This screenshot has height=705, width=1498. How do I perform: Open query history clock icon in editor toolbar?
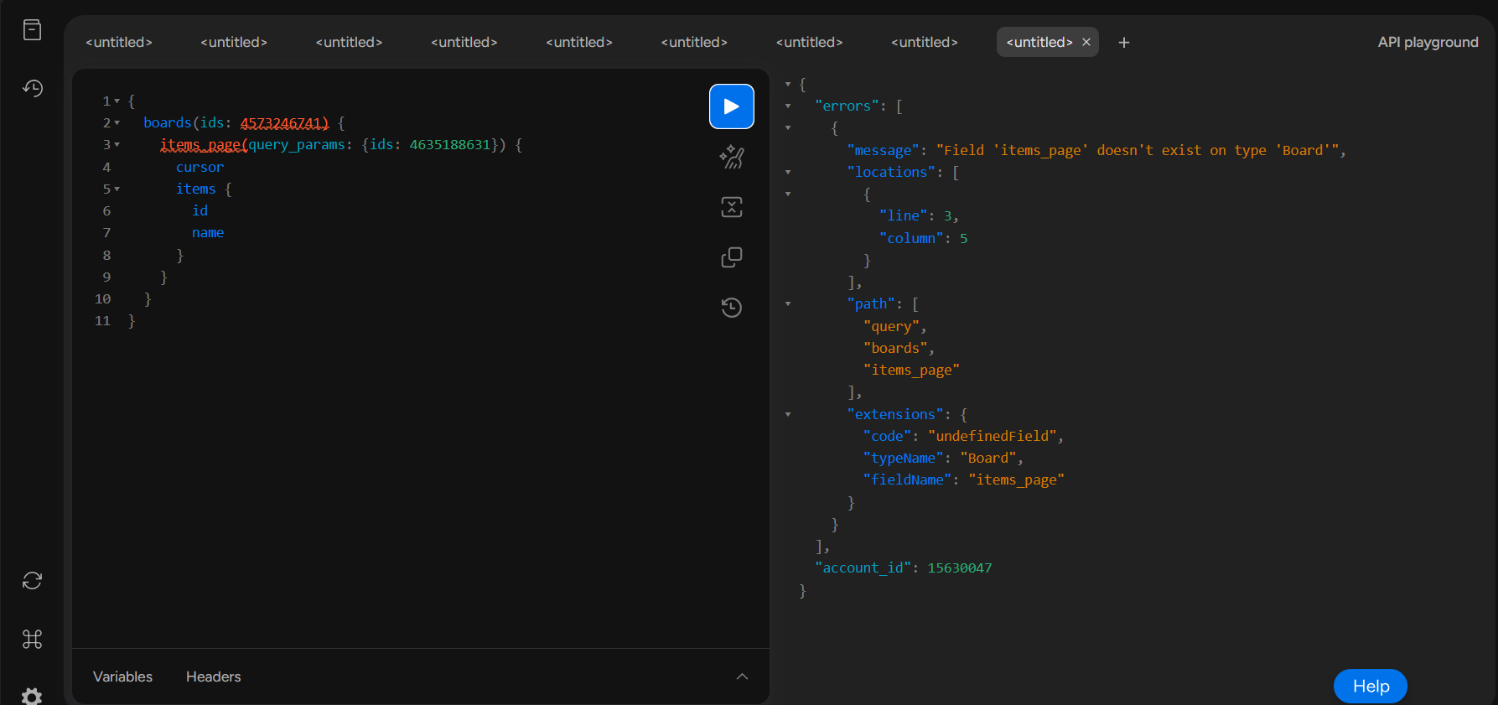click(x=732, y=308)
